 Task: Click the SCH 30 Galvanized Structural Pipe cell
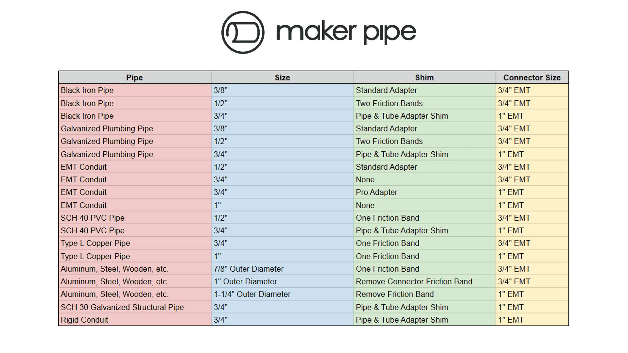click(135, 307)
